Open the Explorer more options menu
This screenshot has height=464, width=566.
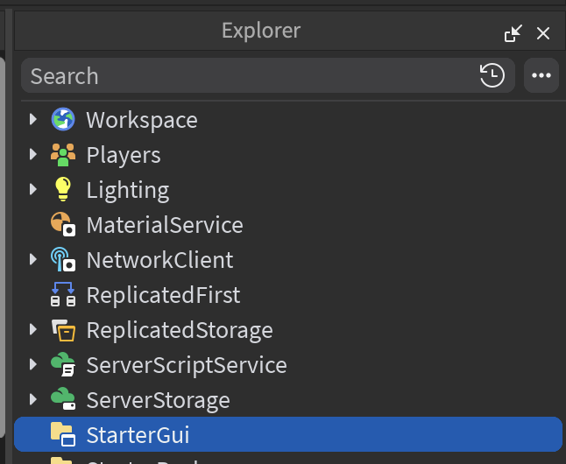click(x=541, y=76)
